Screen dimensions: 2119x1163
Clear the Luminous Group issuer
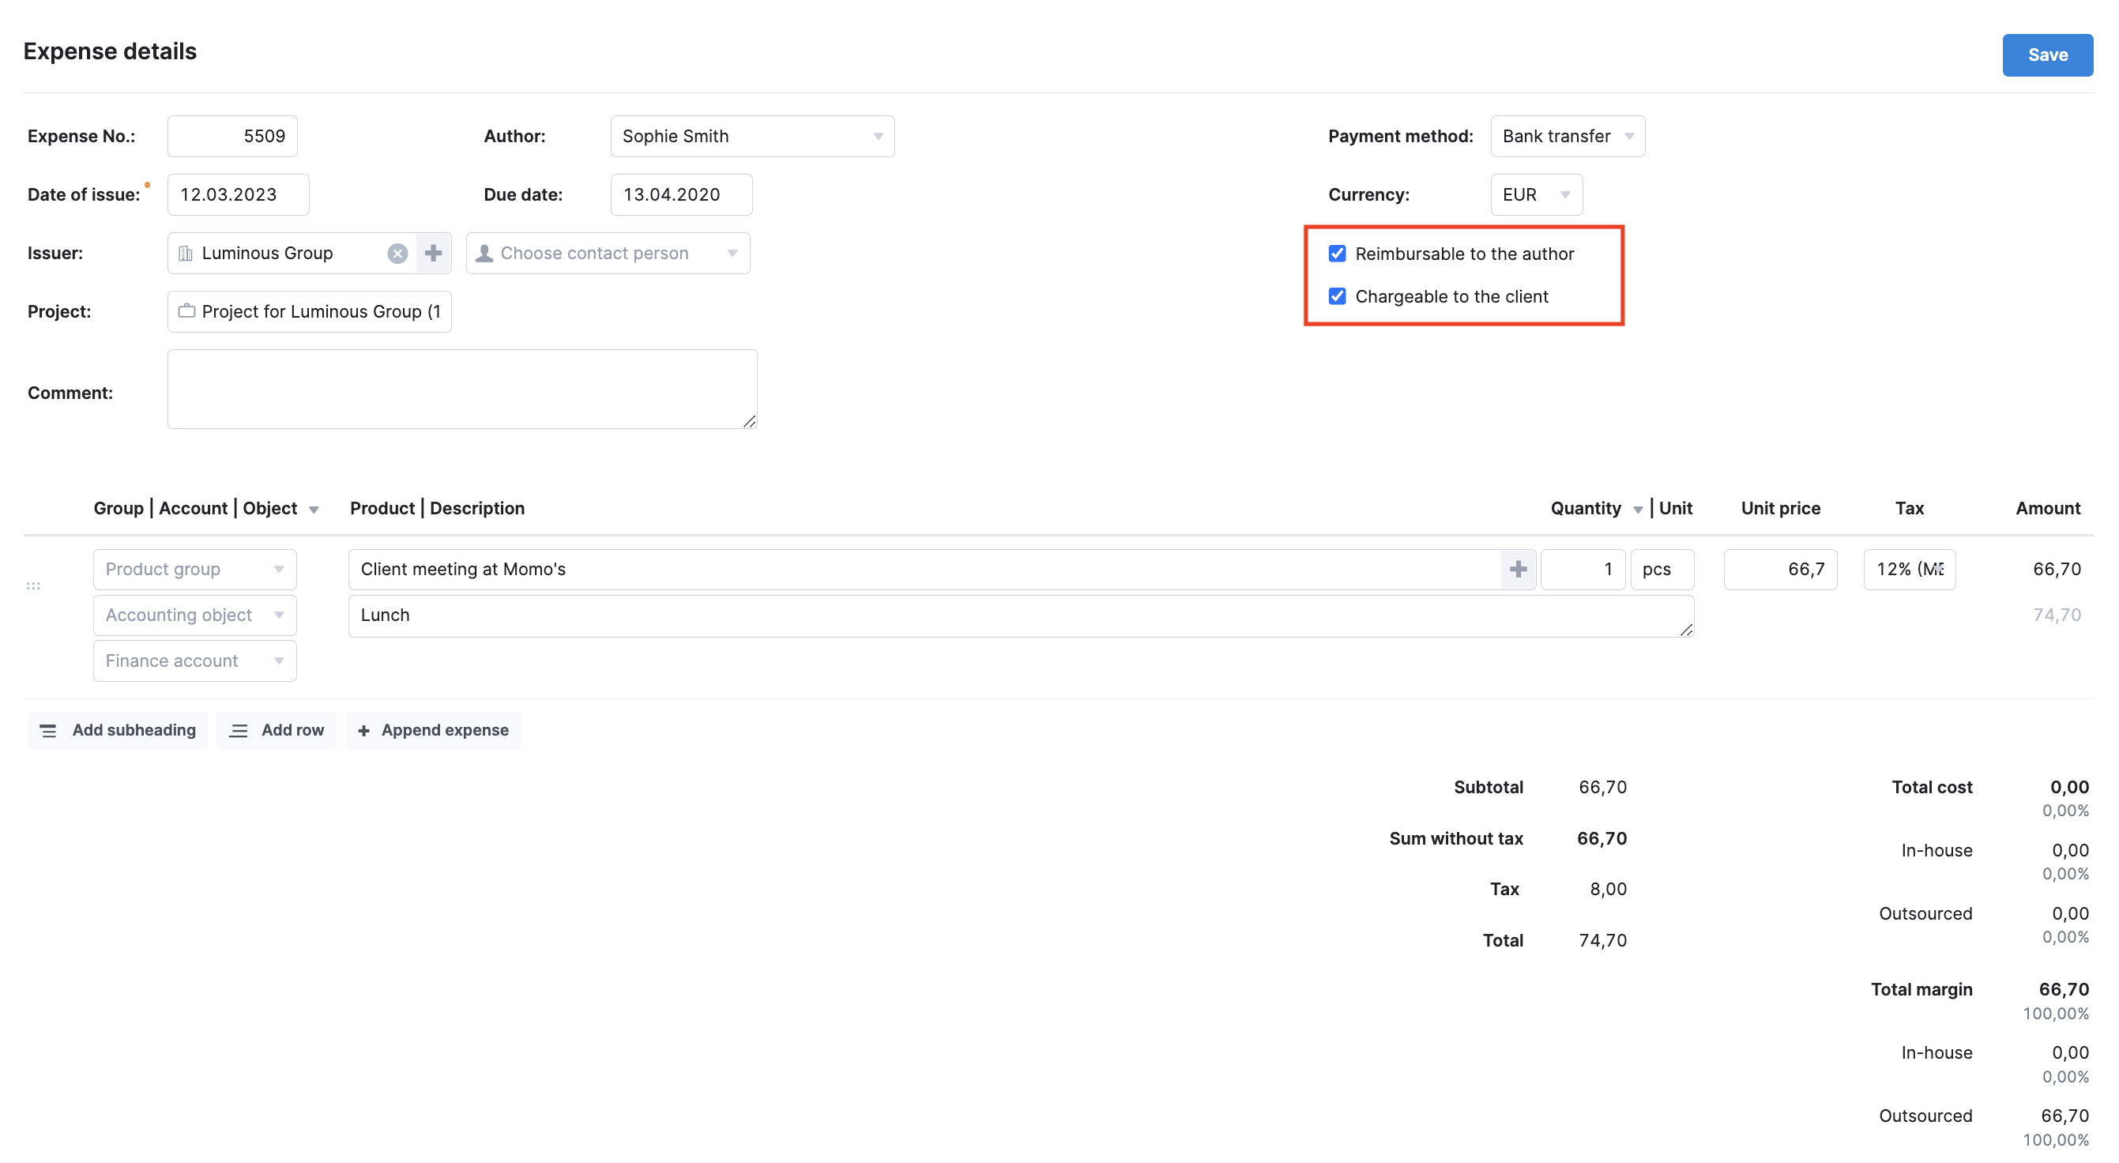(x=397, y=254)
